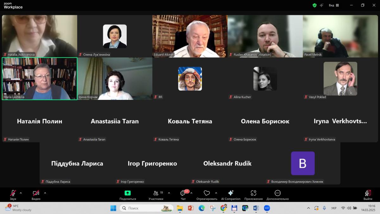Change layout using the Вид view button

point(334,5)
